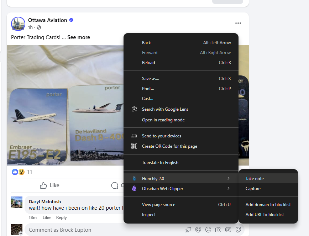Open the Obsidian Web Clipper entry
Image resolution: width=309 pixels, height=236 pixels.
coord(181,189)
